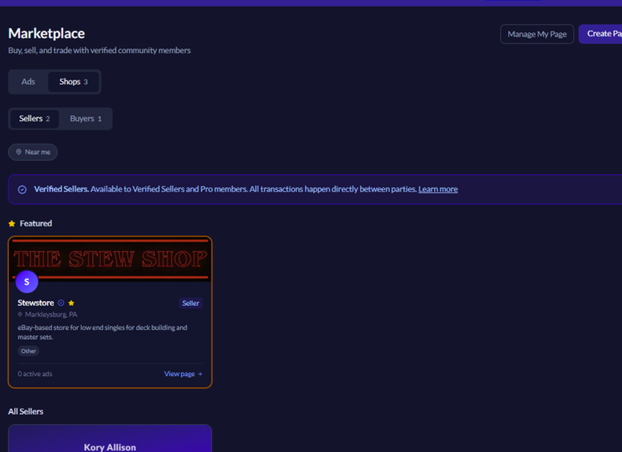Select the Shops tab
The width and height of the screenshot is (622, 452).
coord(74,82)
